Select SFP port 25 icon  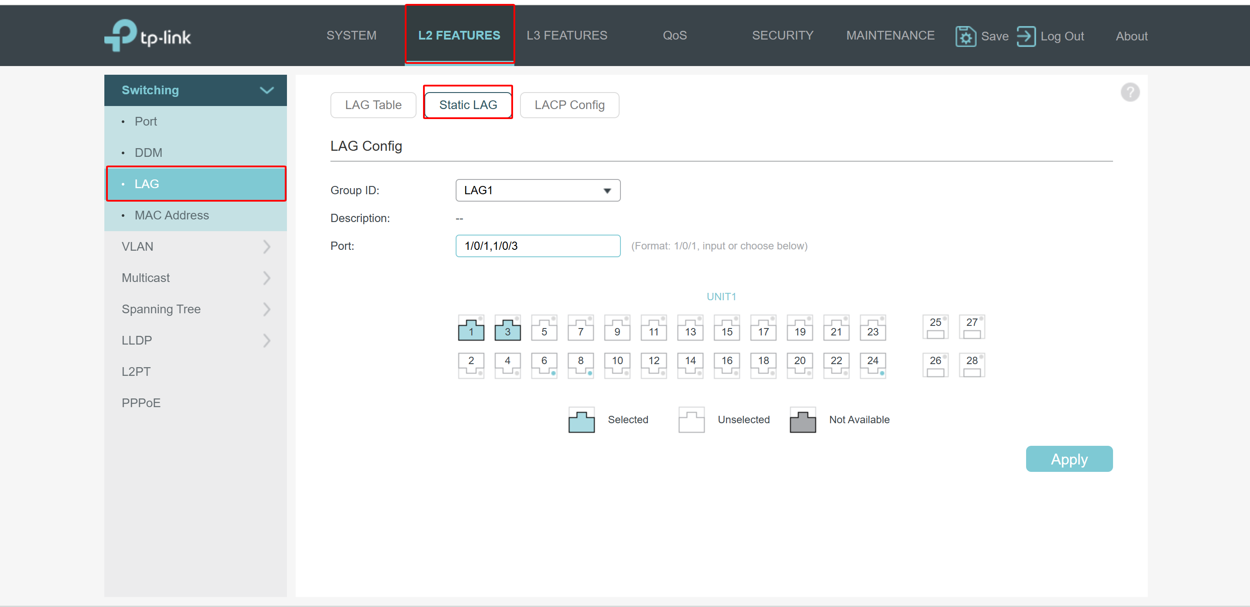click(935, 327)
